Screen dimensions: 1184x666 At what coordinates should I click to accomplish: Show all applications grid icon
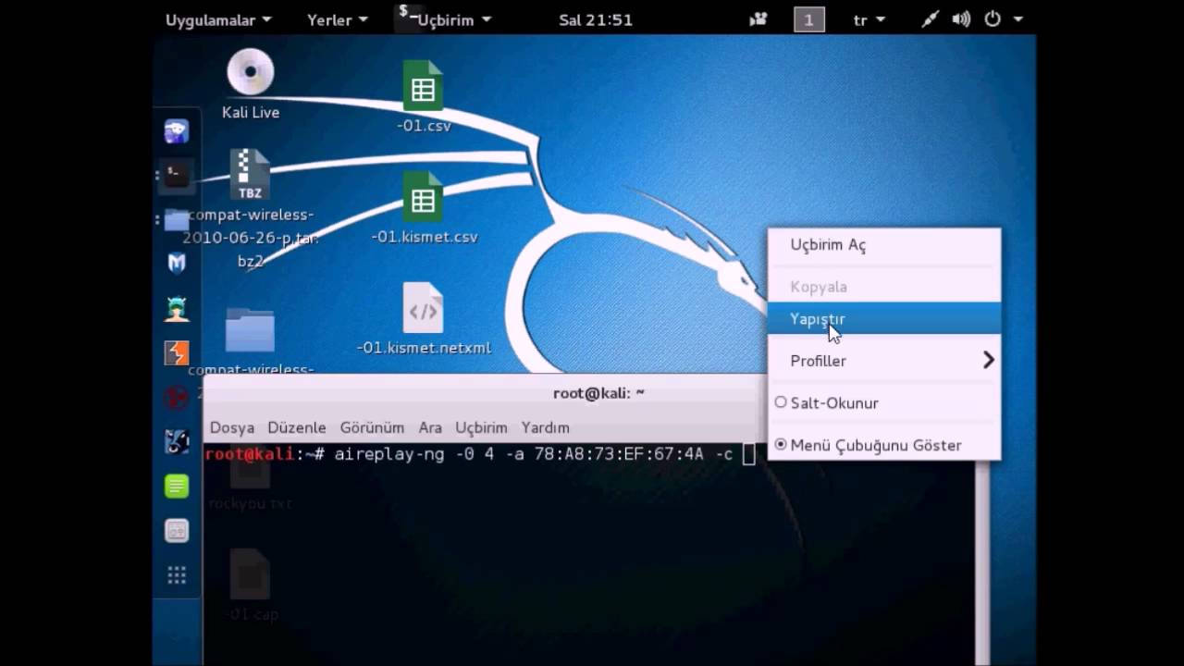tap(176, 574)
